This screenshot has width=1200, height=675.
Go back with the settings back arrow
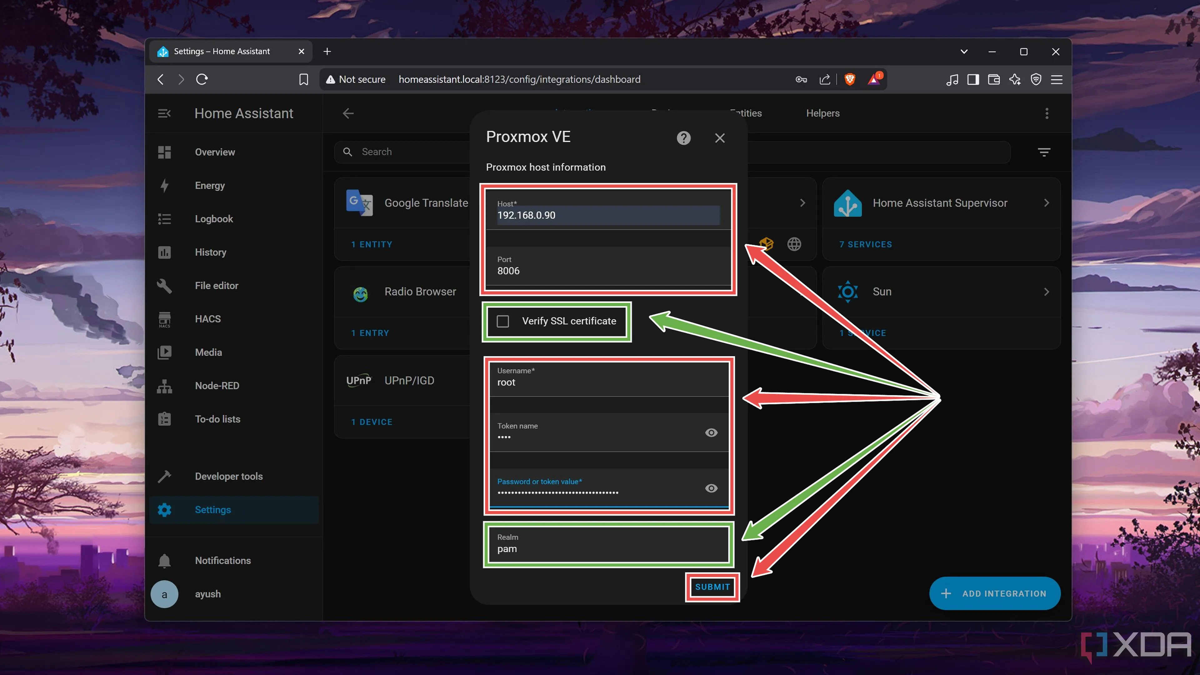tap(348, 113)
